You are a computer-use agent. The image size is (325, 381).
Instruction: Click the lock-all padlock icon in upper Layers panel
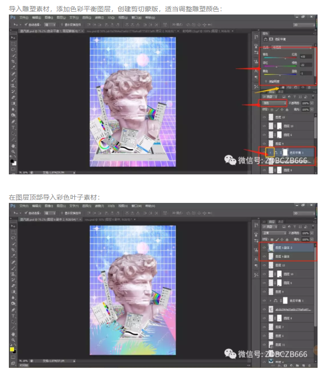287,110
